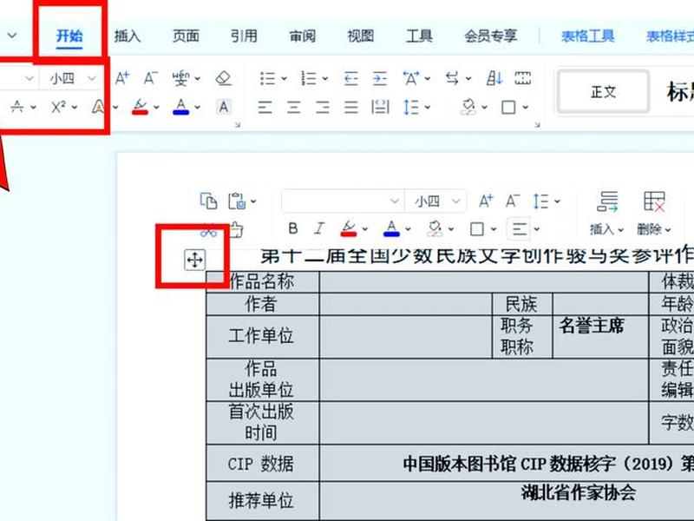
Task: Click the 工作单位 table cell
Action: point(263,337)
